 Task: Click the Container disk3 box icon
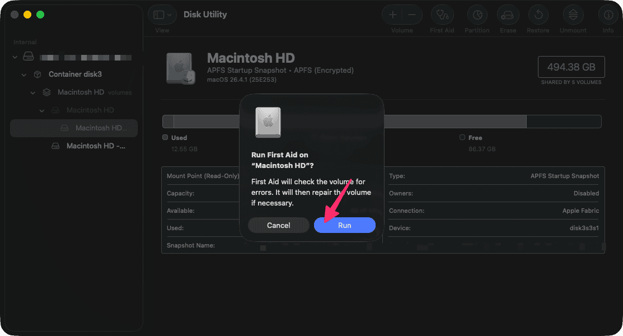[37, 74]
